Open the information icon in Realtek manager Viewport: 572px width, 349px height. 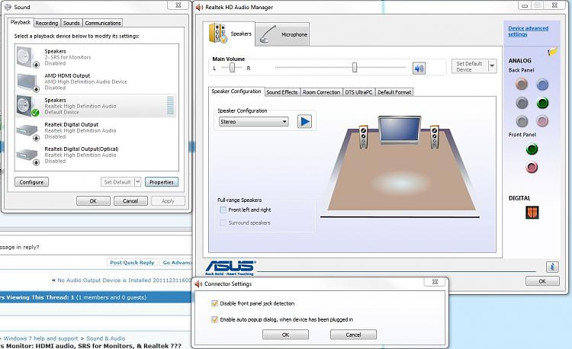[x=552, y=267]
